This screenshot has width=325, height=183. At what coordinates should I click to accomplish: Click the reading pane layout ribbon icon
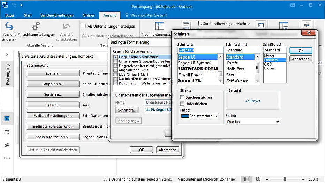click(284, 26)
